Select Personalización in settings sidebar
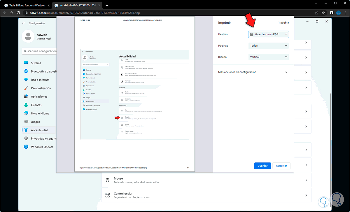The image size is (350, 212). [39, 88]
